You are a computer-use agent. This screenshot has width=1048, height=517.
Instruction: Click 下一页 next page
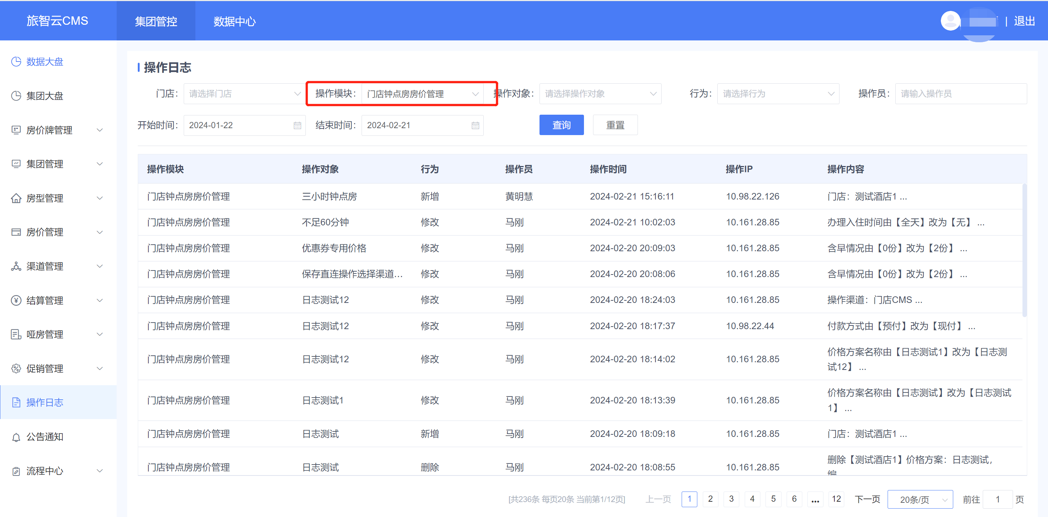(867, 499)
